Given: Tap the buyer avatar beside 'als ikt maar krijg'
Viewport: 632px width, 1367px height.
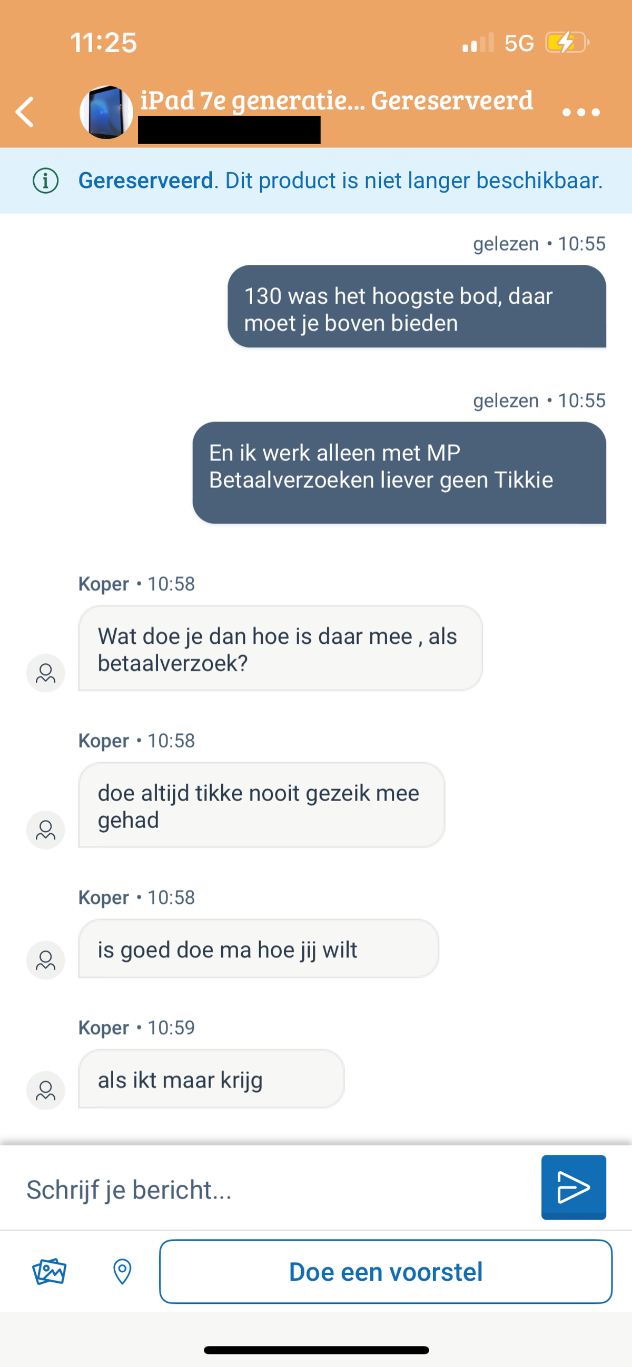Looking at the screenshot, I should (46, 1090).
